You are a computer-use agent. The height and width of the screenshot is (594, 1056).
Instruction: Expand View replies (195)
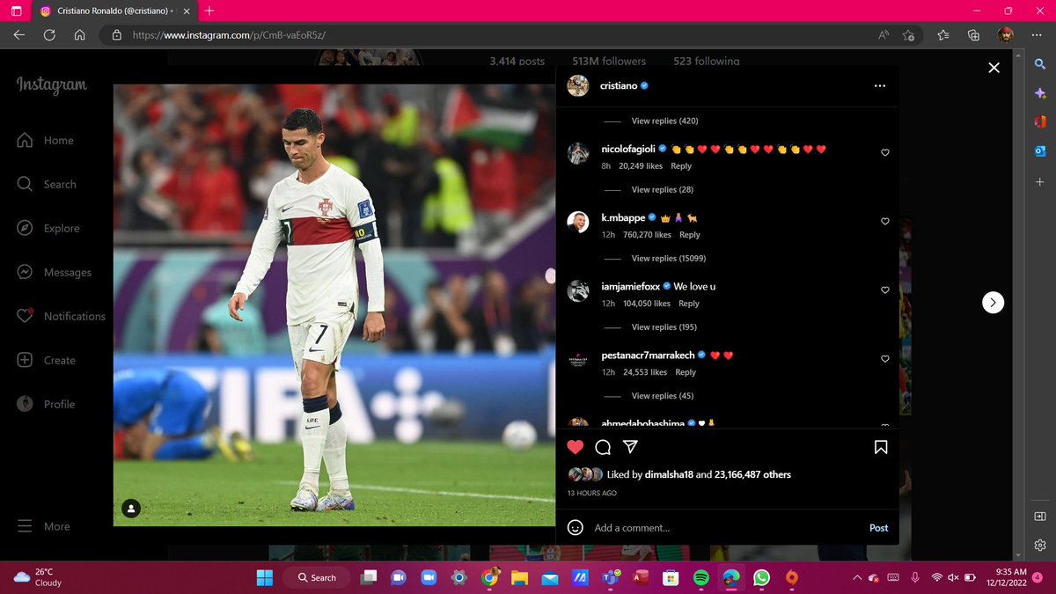coord(664,326)
